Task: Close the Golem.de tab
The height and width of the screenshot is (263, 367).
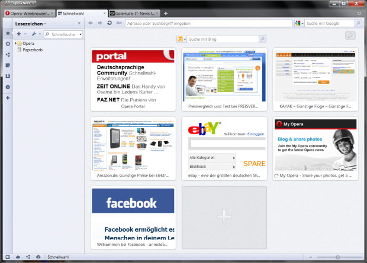Action: pyautogui.click(x=157, y=14)
